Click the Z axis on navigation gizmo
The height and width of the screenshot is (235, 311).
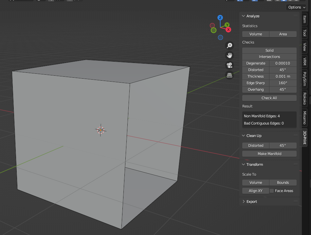[220, 18]
